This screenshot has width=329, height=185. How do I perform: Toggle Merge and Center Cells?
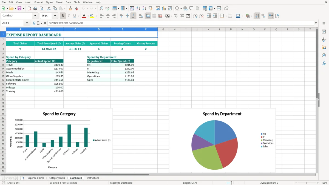tap(148, 16)
